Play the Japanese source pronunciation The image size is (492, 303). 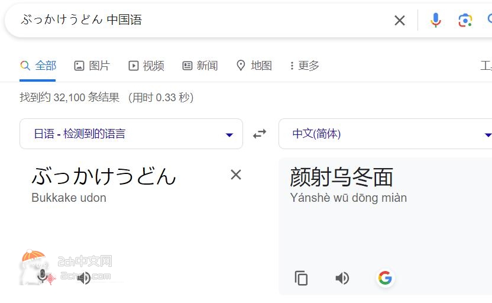(x=84, y=278)
